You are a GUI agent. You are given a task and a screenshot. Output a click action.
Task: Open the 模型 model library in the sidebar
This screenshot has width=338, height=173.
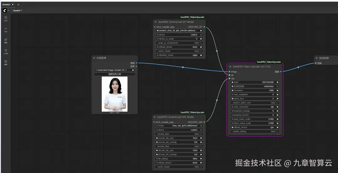(x=6, y=41)
